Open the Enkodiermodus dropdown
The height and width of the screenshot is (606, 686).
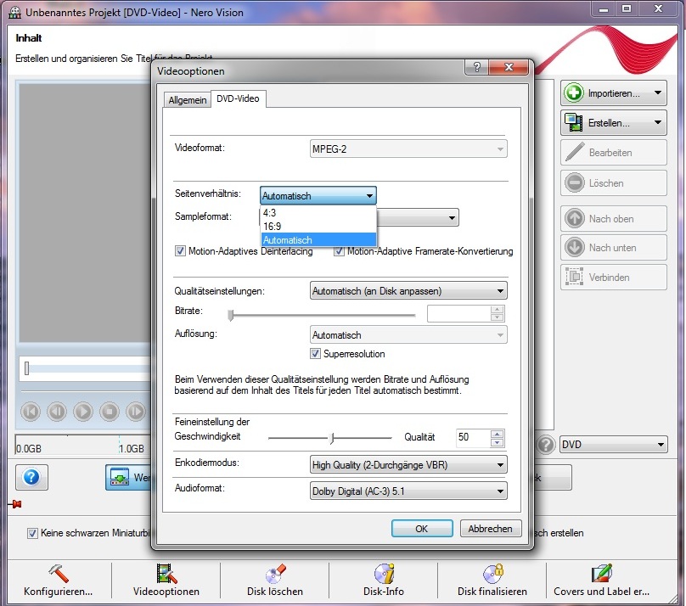408,464
